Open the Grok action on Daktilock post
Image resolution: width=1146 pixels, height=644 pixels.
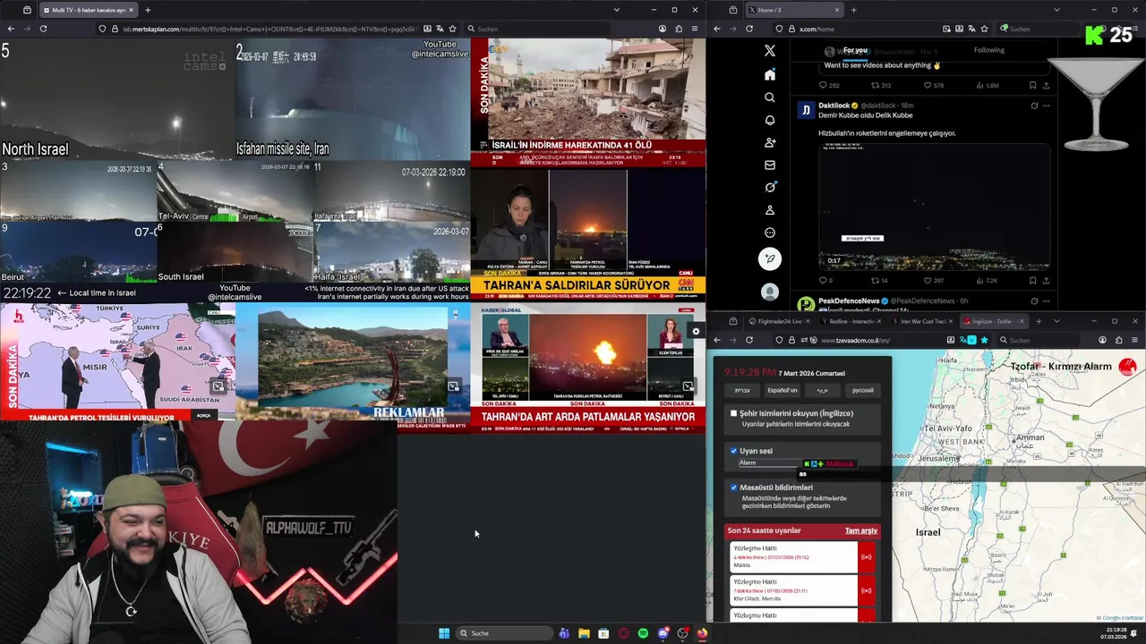(1034, 106)
